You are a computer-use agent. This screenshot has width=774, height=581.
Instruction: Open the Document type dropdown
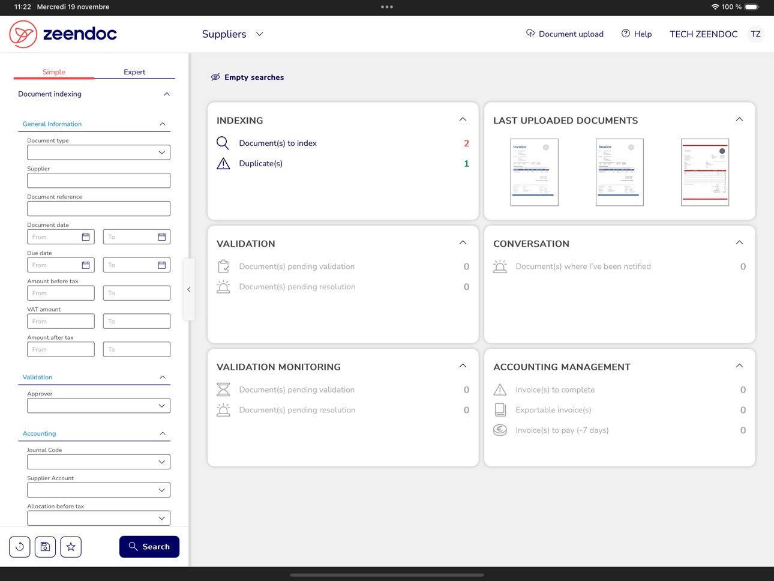(x=98, y=152)
